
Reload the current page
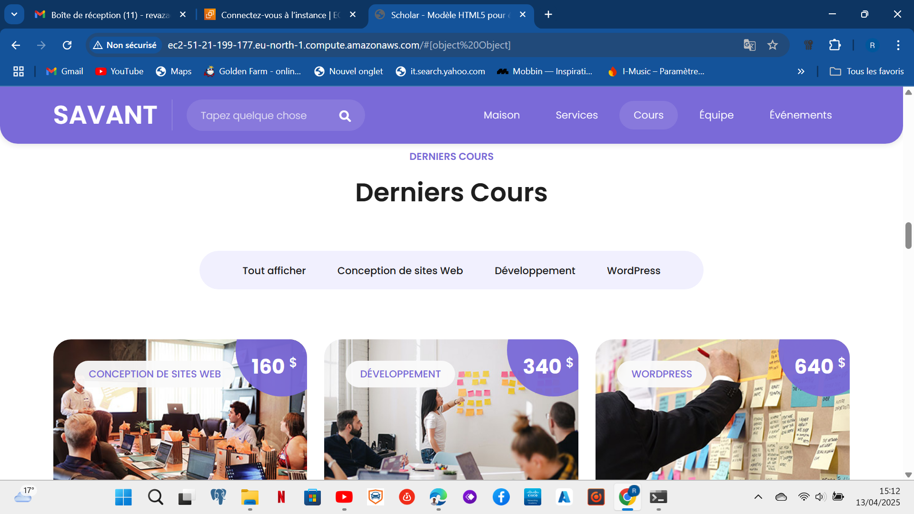pyautogui.click(x=67, y=45)
